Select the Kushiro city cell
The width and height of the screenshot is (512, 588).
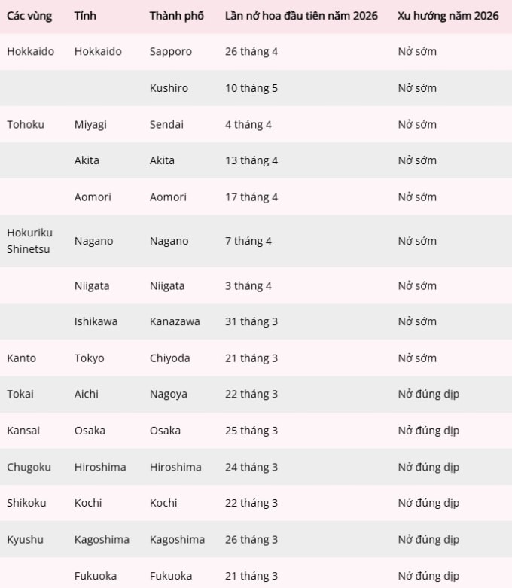(x=169, y=88)
